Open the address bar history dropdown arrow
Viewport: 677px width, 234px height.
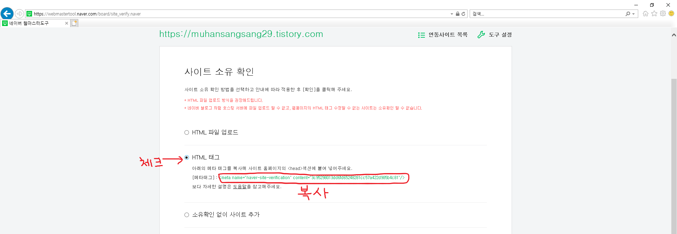452,14
